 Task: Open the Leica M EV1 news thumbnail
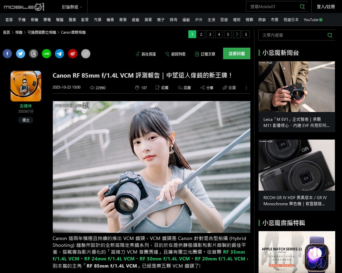tap(296, 86)
